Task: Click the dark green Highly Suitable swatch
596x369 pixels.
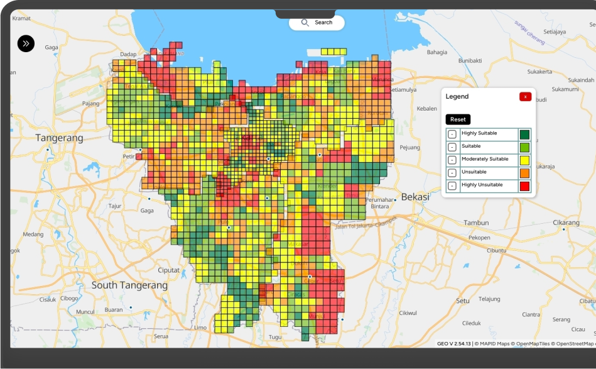Action: click(x=524, y=134)
